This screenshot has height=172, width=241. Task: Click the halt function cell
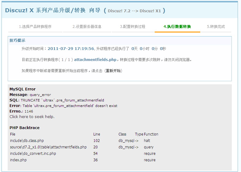147,141
